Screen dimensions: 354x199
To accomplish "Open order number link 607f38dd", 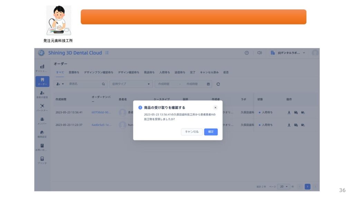I will [x=101, y=112].
